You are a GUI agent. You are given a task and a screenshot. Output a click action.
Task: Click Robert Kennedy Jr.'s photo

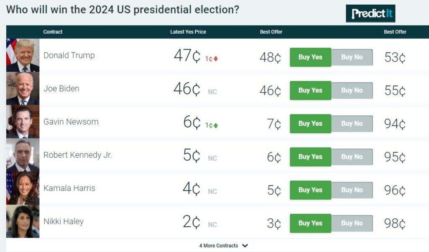pyautogui.click(x=23, y=155)
